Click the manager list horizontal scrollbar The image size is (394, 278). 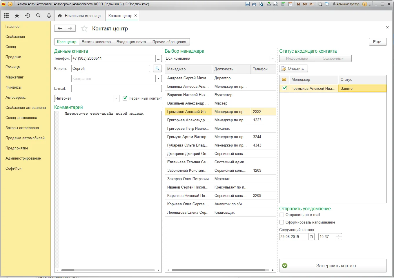(x=218, y=270)
